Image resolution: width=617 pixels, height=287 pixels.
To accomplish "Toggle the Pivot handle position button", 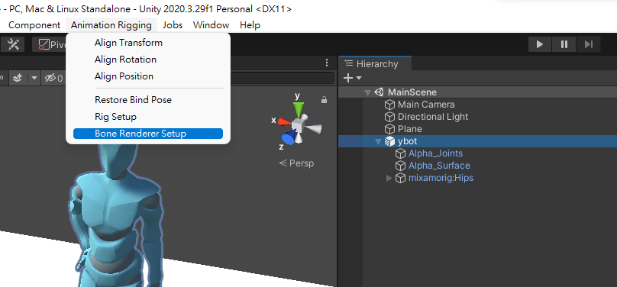I will coord(50,44).
